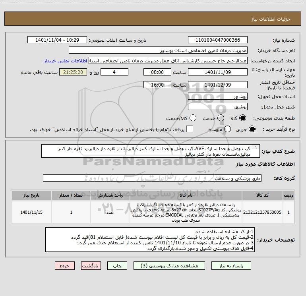Click need date cell 1401/11/15
The width and height of the screenshot is (306, 296).
31,212
